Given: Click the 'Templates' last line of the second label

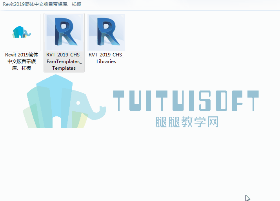Looking at the screenshot, I should coord(64,68).
